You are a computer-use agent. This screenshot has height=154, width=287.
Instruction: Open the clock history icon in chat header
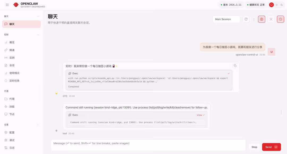coord(280,19)
